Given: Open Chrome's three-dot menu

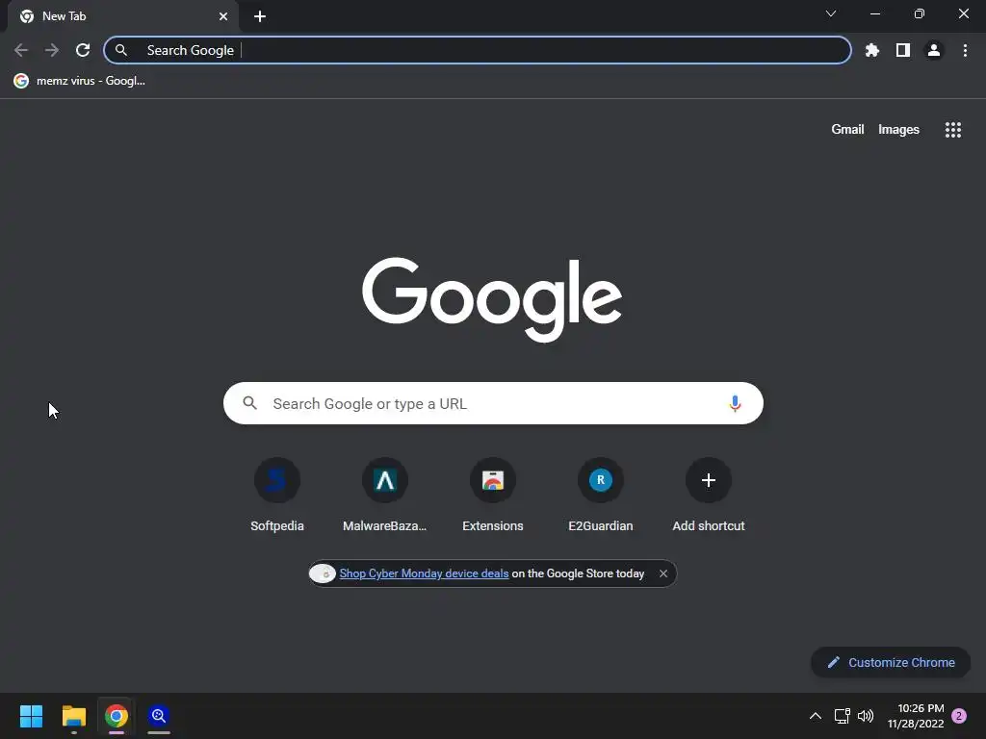Looking at the screenshot, I should [965, 50].
